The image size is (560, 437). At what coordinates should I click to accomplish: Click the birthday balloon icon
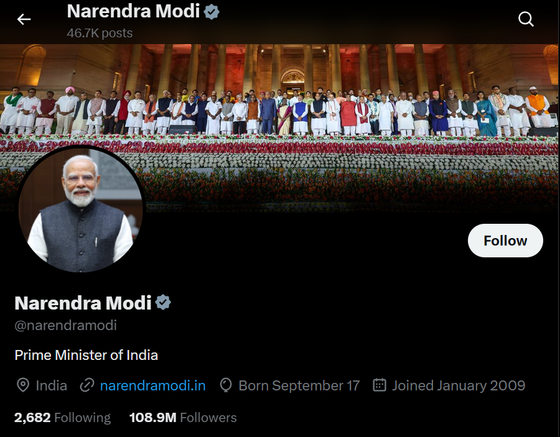pyautogui.click(x=226, y=385)
